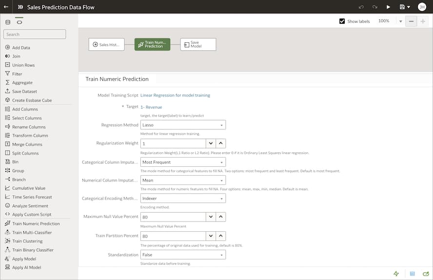433x280 pixels.
Task: Click Linear Regression for model training link
Action: 175,95
